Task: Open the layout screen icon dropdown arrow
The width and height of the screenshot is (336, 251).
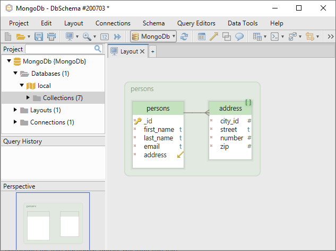Action: 77,37
